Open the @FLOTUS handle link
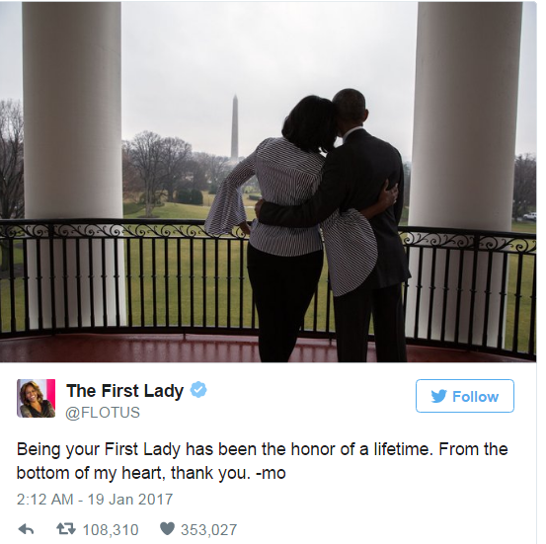The width and height of the screenshot is (546, 544). click(103, 413)
